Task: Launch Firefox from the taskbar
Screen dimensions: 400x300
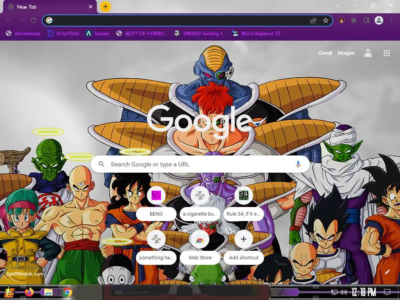Action: pyautogui.click(x=29, y=292)
